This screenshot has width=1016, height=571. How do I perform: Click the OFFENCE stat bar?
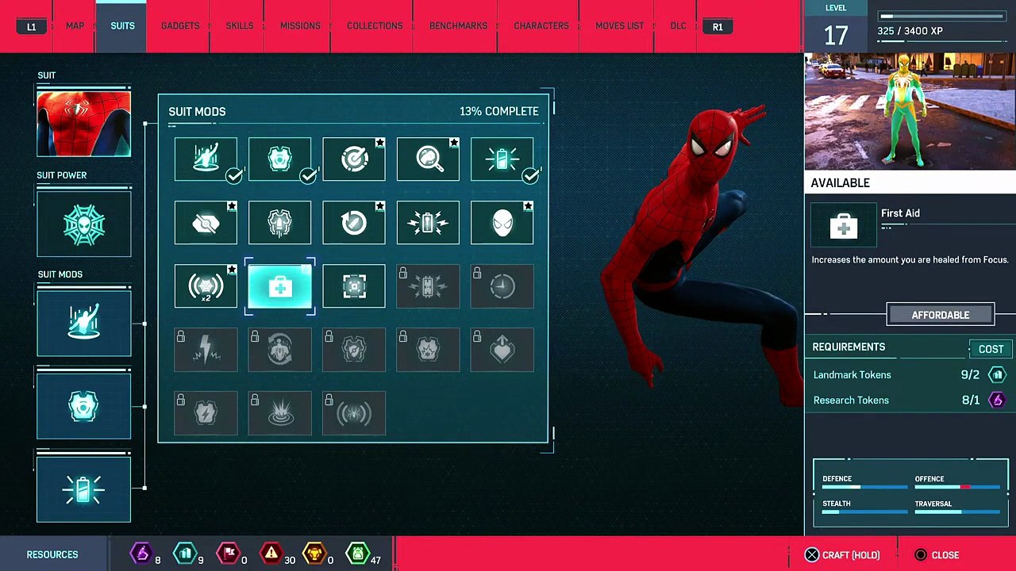tap(957, 487)
